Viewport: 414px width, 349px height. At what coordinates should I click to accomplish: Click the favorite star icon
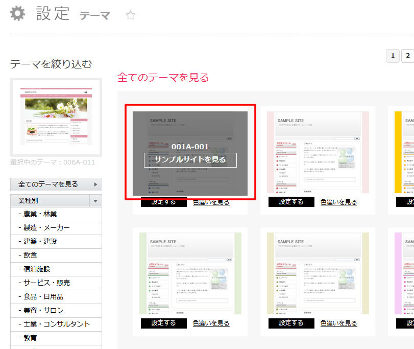(131, 15)
